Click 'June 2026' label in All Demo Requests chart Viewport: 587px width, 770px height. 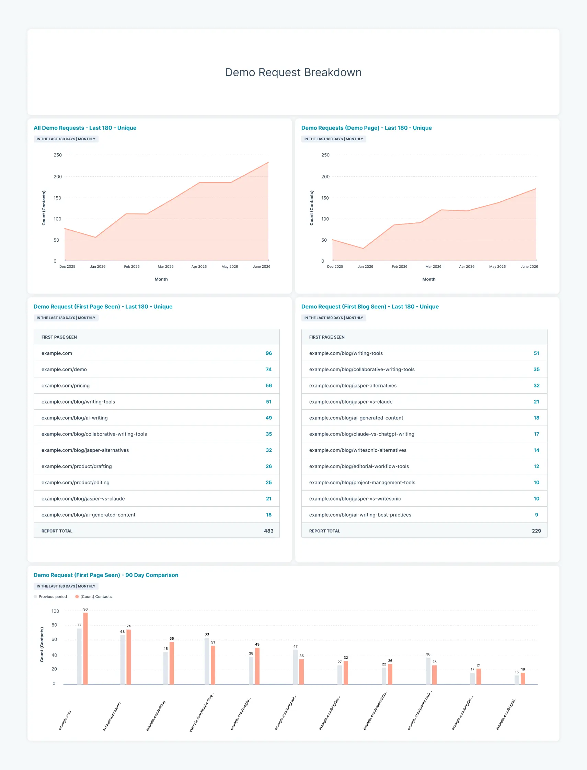tap(262, 267)
